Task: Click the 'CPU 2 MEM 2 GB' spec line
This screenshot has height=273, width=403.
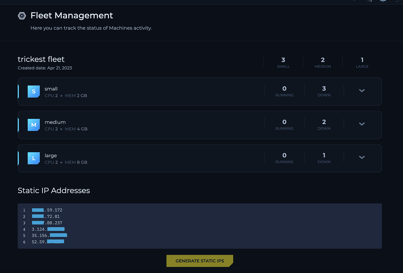Action: [66, 96]
